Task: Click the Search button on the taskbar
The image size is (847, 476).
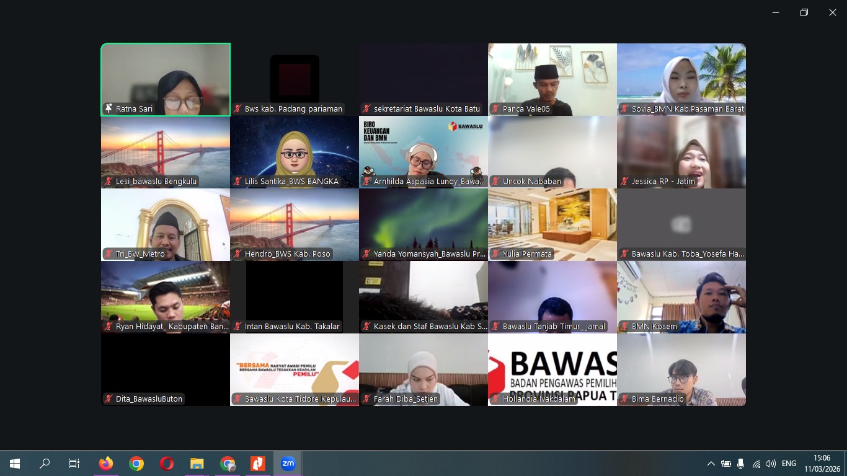Action: [x=44, y=463]
